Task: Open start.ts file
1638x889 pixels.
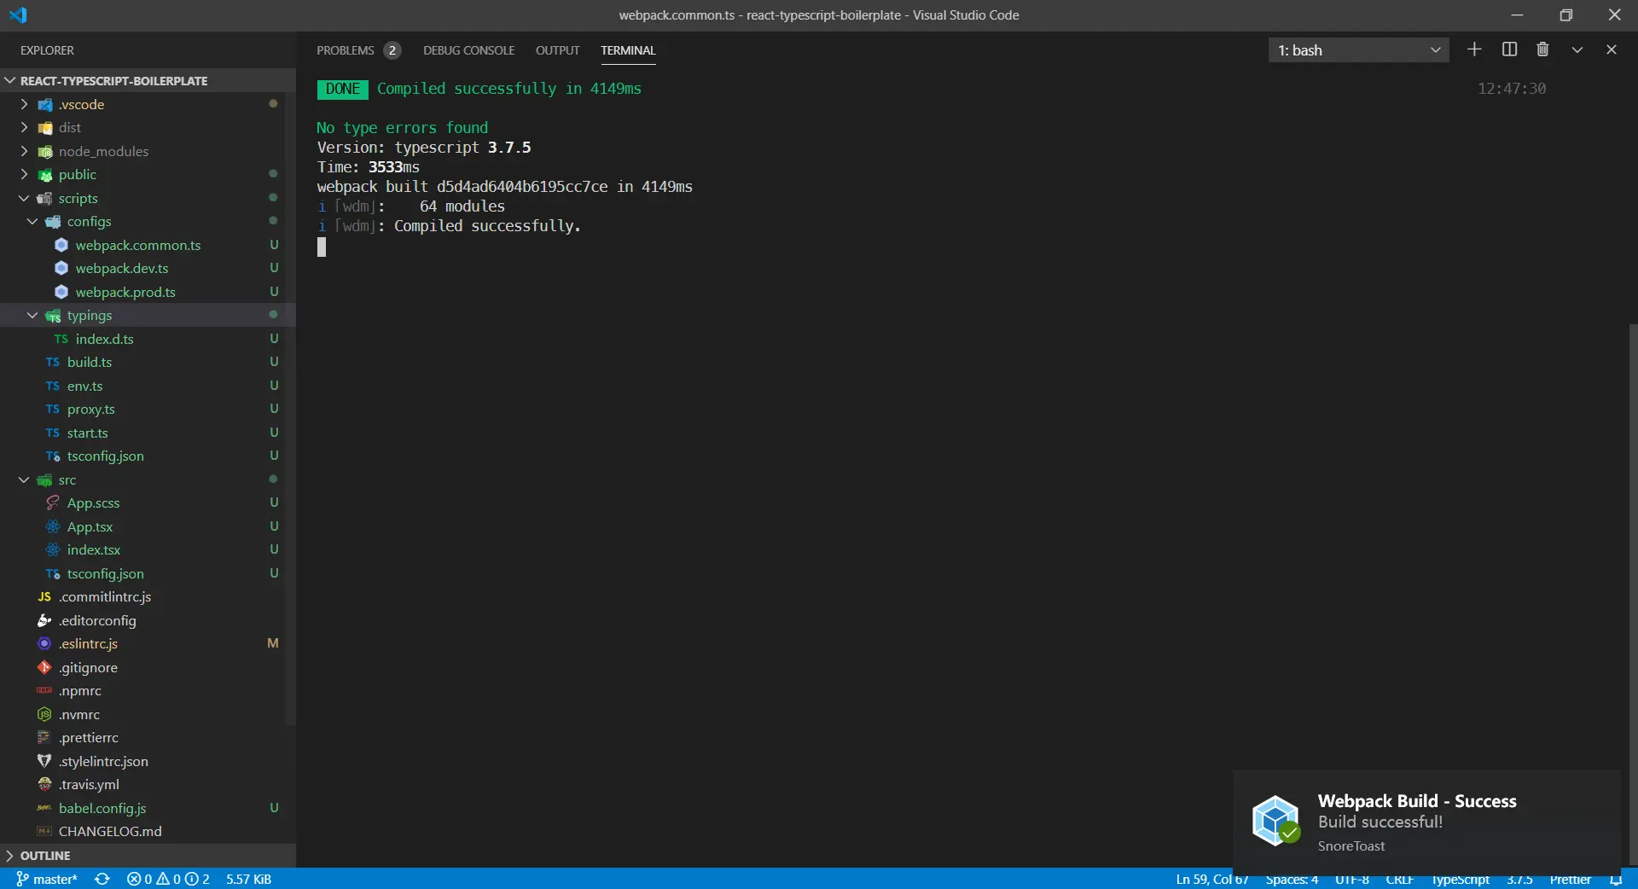Action: (x=148, y=433)
